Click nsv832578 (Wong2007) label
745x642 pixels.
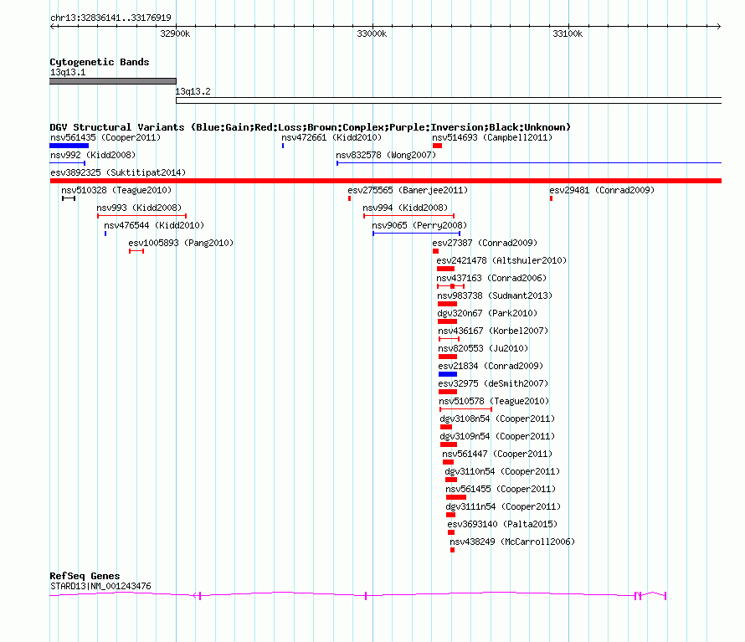tap(386, 155)
